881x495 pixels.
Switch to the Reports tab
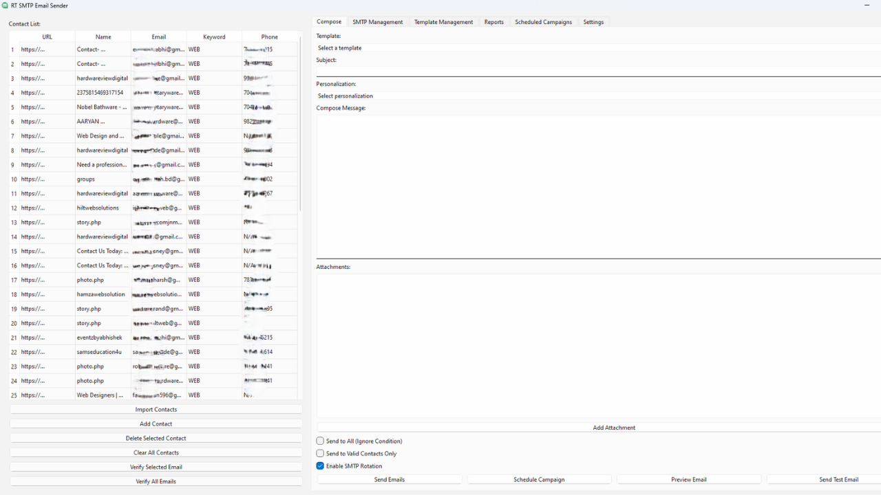[x=493, y=21]
